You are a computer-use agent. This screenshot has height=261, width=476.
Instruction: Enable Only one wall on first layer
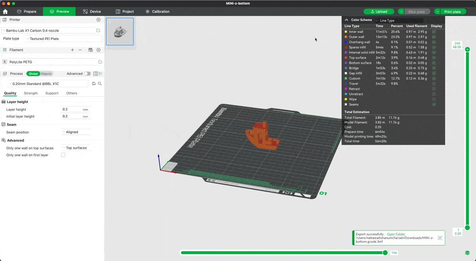63,155
